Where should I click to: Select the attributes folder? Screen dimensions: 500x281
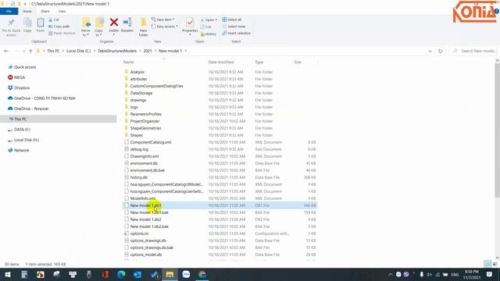point(138,79)
